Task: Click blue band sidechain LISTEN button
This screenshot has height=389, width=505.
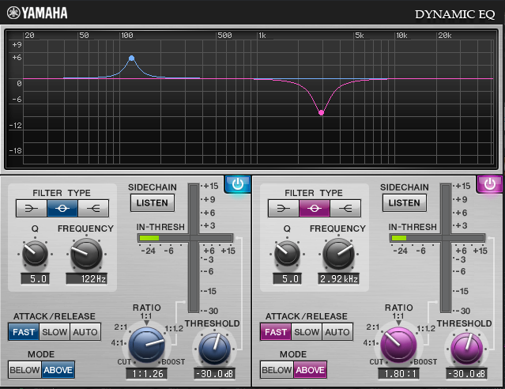Action: pos(153,202)
